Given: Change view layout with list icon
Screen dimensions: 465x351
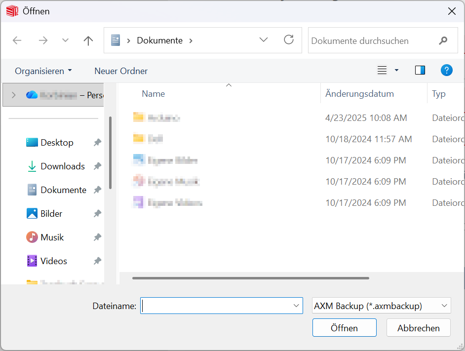Looking at the screenshot, I should (x=382, y=70).
